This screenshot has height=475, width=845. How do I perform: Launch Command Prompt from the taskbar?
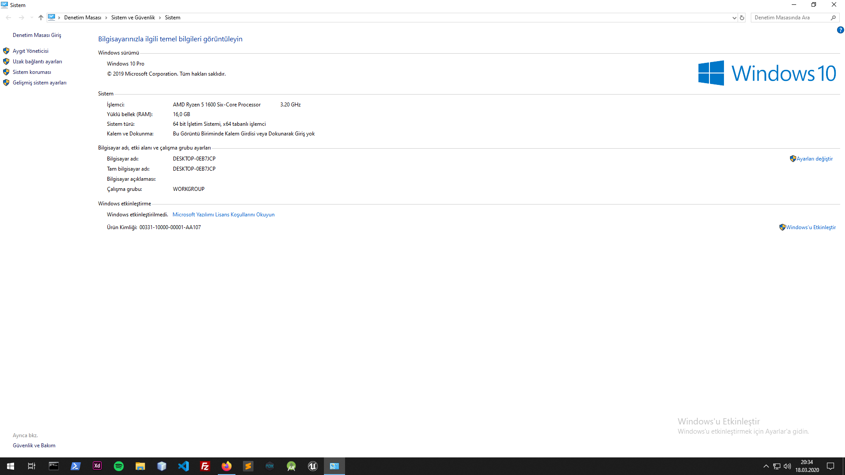click(54, 466)
